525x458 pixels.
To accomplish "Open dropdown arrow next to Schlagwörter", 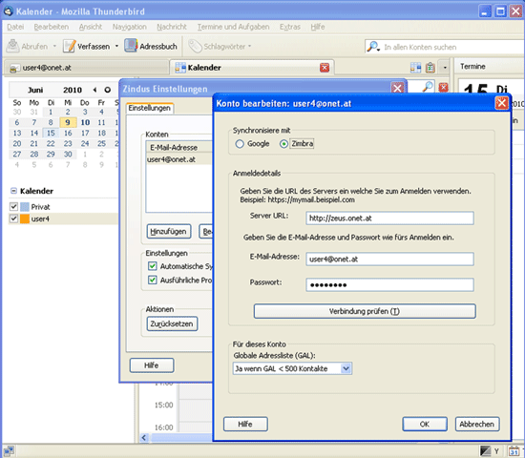I will coord(249,46).
